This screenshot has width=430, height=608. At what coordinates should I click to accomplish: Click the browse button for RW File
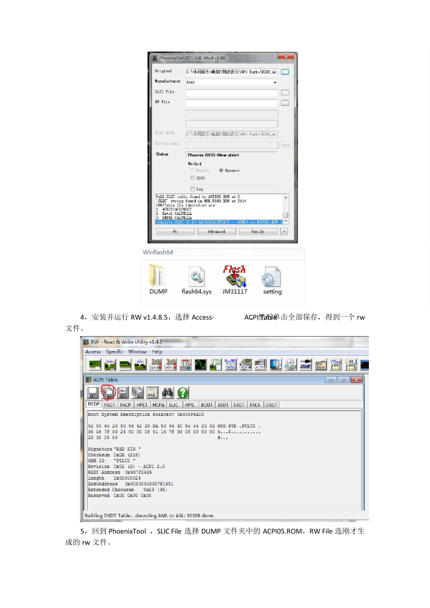(x=285, y=103)
